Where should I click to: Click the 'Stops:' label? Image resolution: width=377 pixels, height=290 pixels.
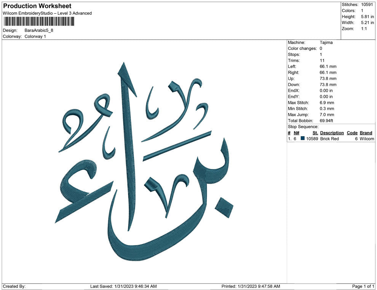pos(294,54)
